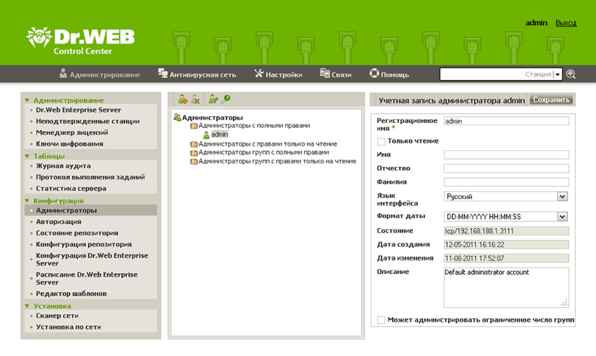The height and width of the screenshot is (356, 596).
Task: Open the Помощь menu
Action: click(389, 75)
